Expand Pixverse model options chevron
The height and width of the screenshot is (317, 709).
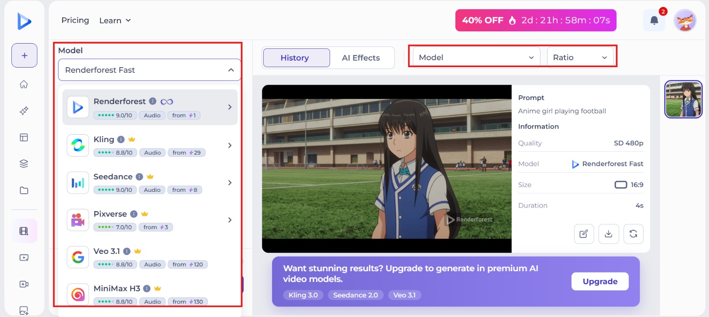click(230, 220)
